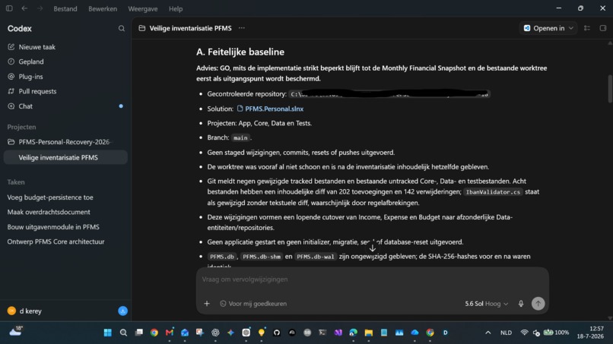Open Visual Studio on taskbar
The height and width of the screenshot is (344, 613).
tap(338, 333)
